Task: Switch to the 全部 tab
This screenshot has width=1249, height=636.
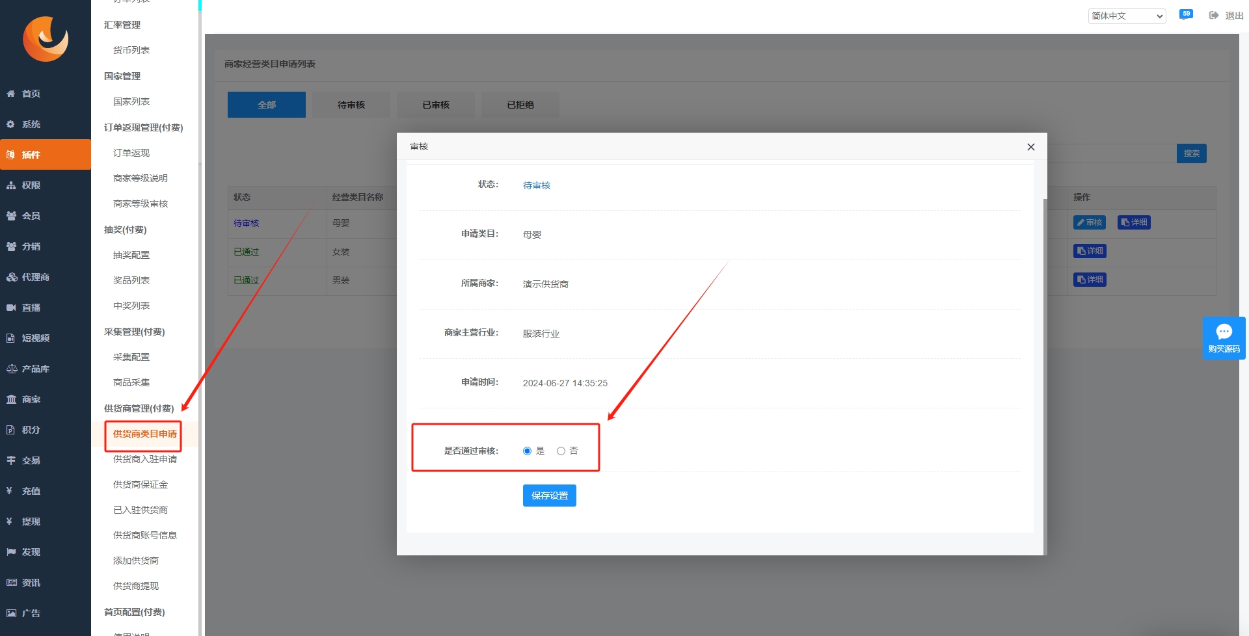Action: (267, 105)
